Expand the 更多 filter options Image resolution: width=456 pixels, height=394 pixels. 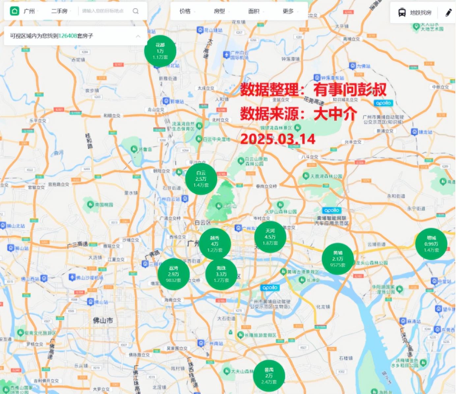[289, 11]
